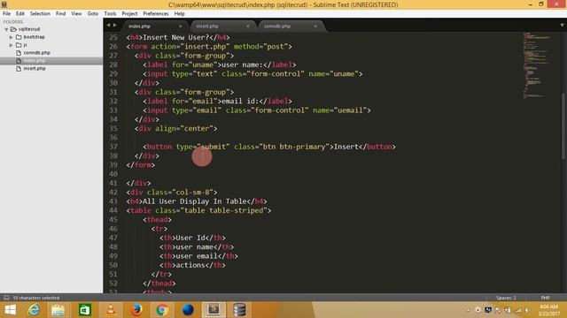Open the Selection menu
The image size is (567, 318).
coord(40,13)
